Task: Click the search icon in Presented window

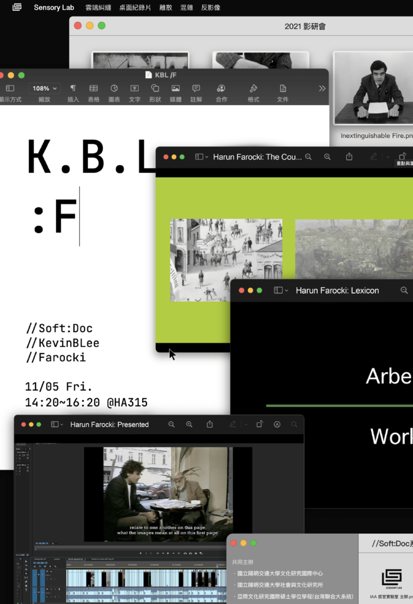Action: click(x=294, y=424)
